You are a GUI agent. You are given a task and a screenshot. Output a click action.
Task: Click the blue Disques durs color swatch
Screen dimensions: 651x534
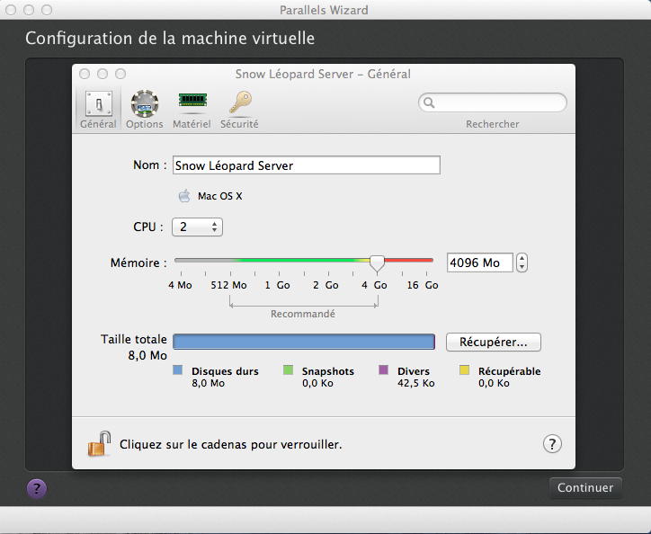[178, 370]
